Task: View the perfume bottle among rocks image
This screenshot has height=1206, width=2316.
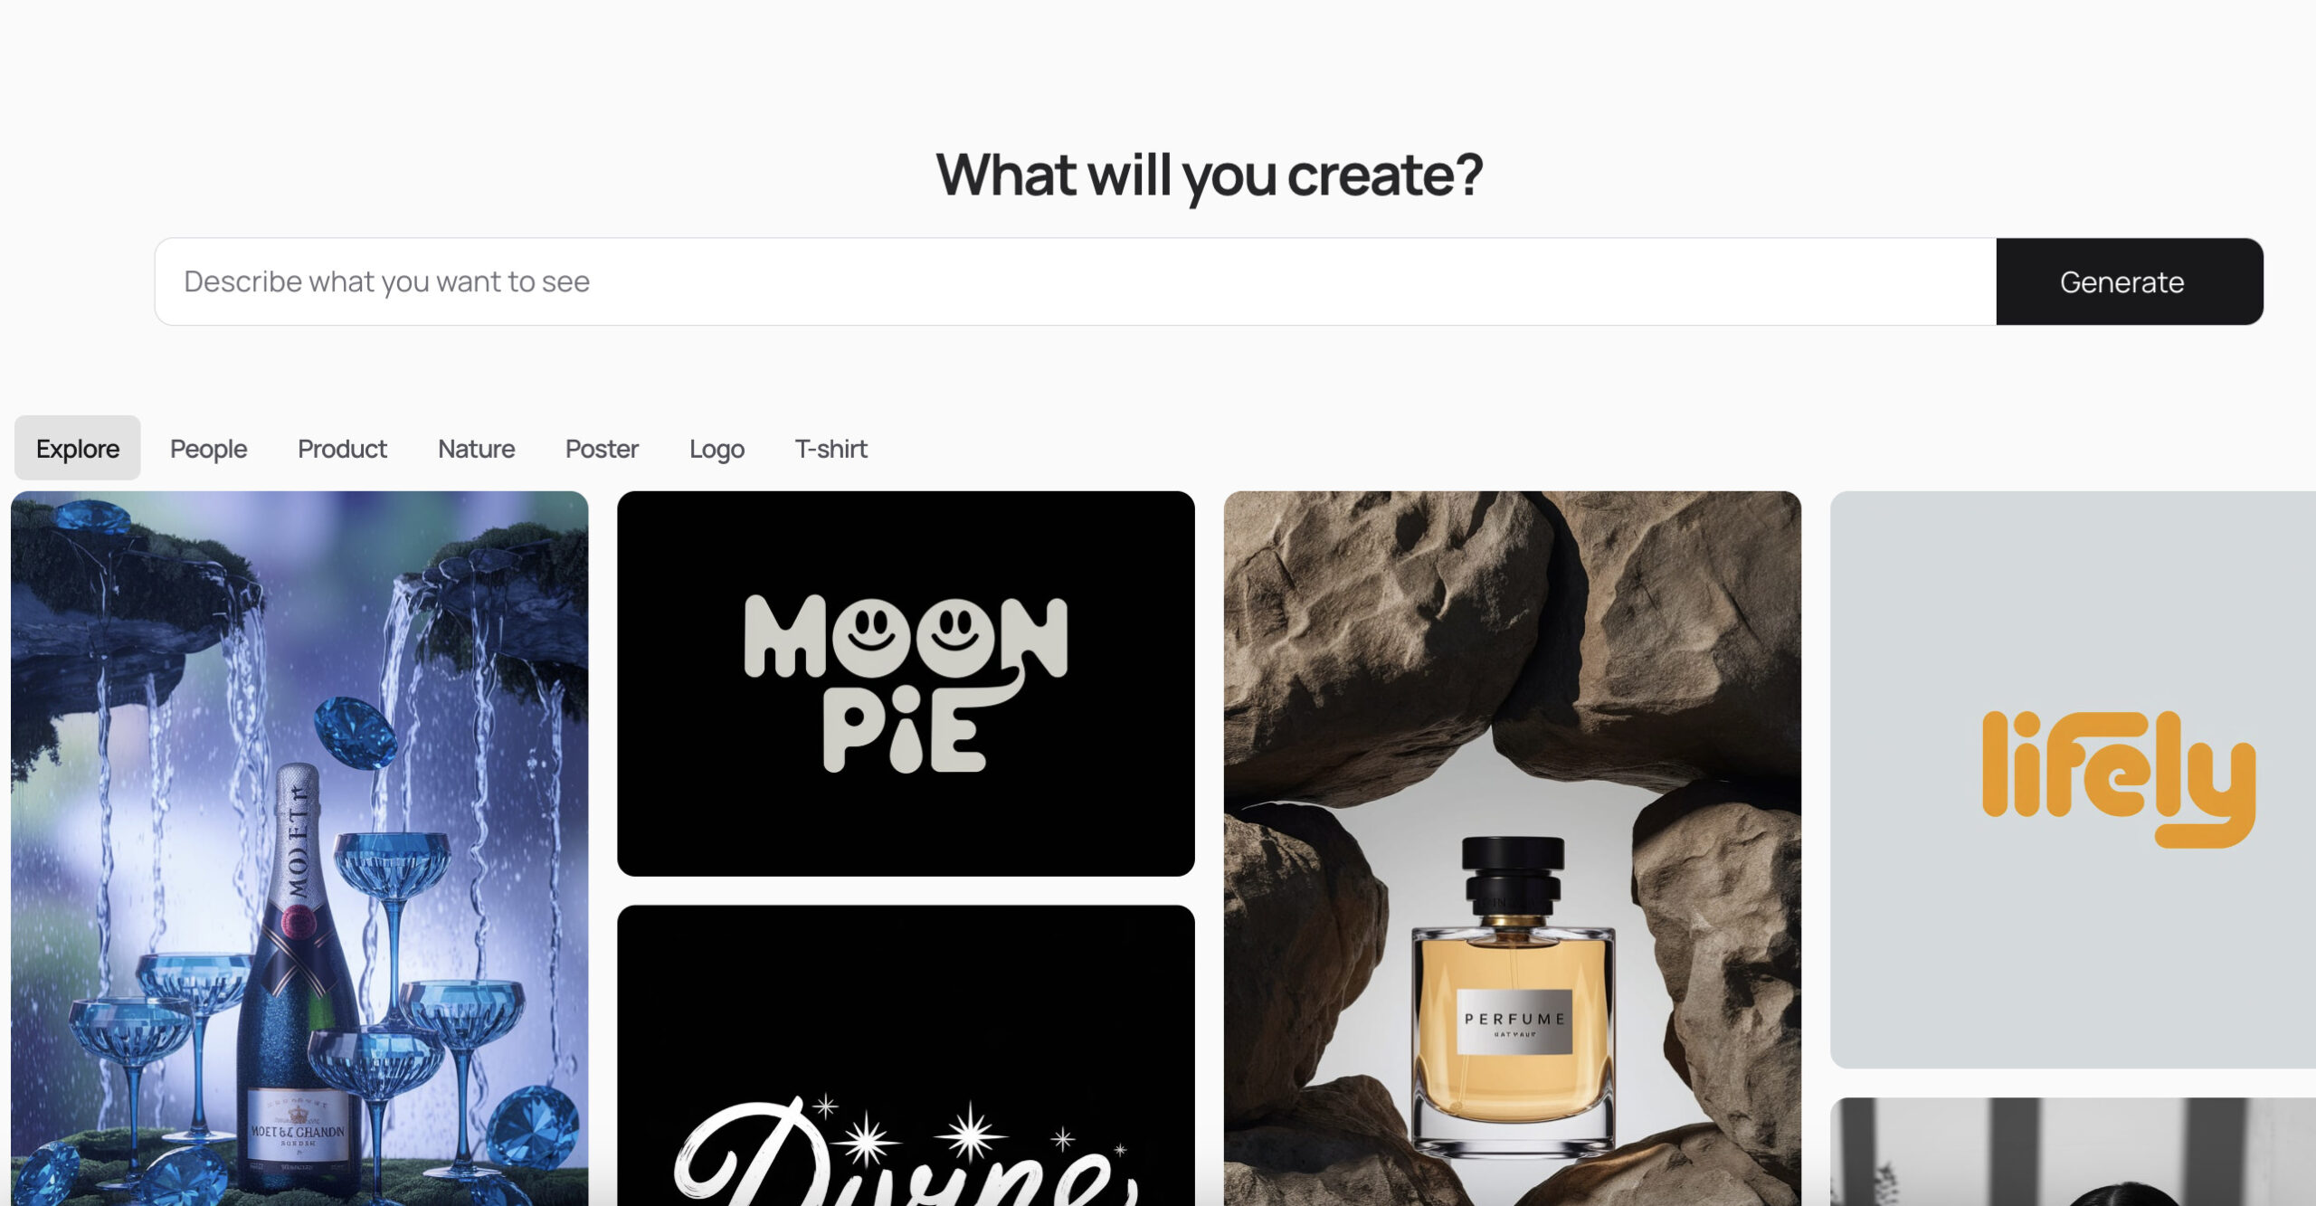Action: pos(1512,848)
